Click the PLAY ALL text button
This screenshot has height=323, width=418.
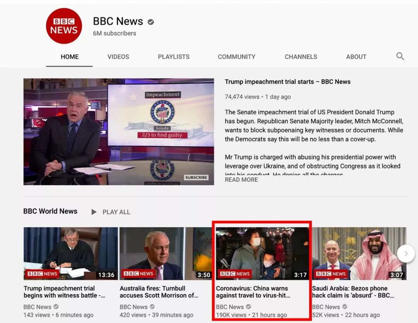pos(116,212)
